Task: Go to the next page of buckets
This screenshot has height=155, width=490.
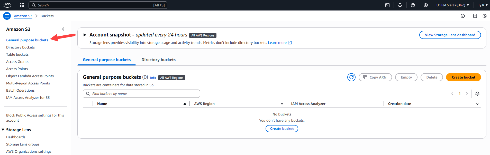Action: (467, 94)
